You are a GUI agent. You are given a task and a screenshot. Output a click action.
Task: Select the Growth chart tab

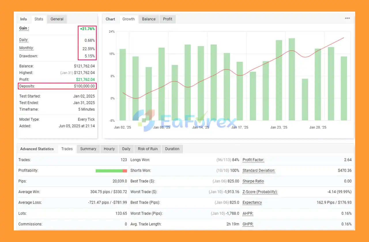point(128,19)
